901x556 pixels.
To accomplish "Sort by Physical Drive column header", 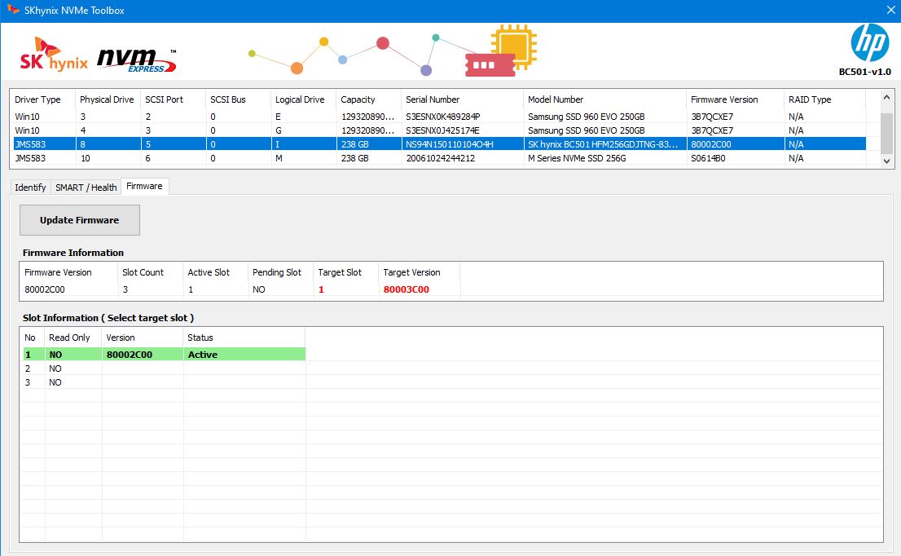I will coord(108,99).
